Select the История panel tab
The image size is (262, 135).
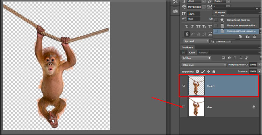pos(220,12)
